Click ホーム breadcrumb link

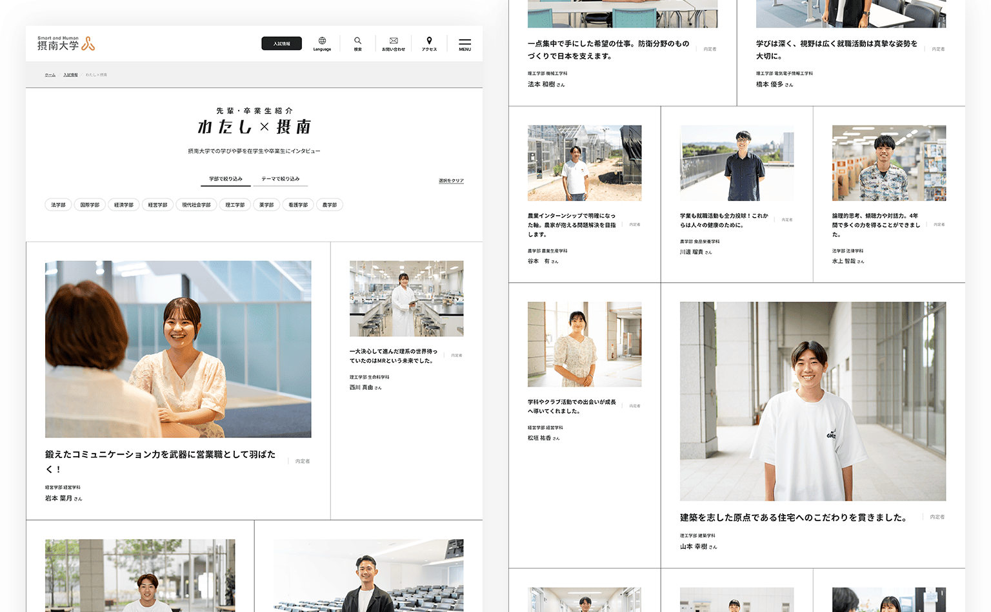[50, 75]
